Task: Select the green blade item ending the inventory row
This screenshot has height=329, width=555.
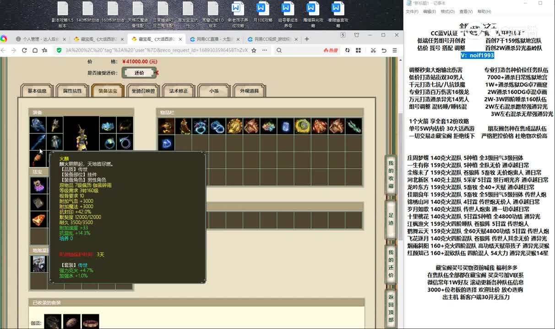Action: (354, 126)
